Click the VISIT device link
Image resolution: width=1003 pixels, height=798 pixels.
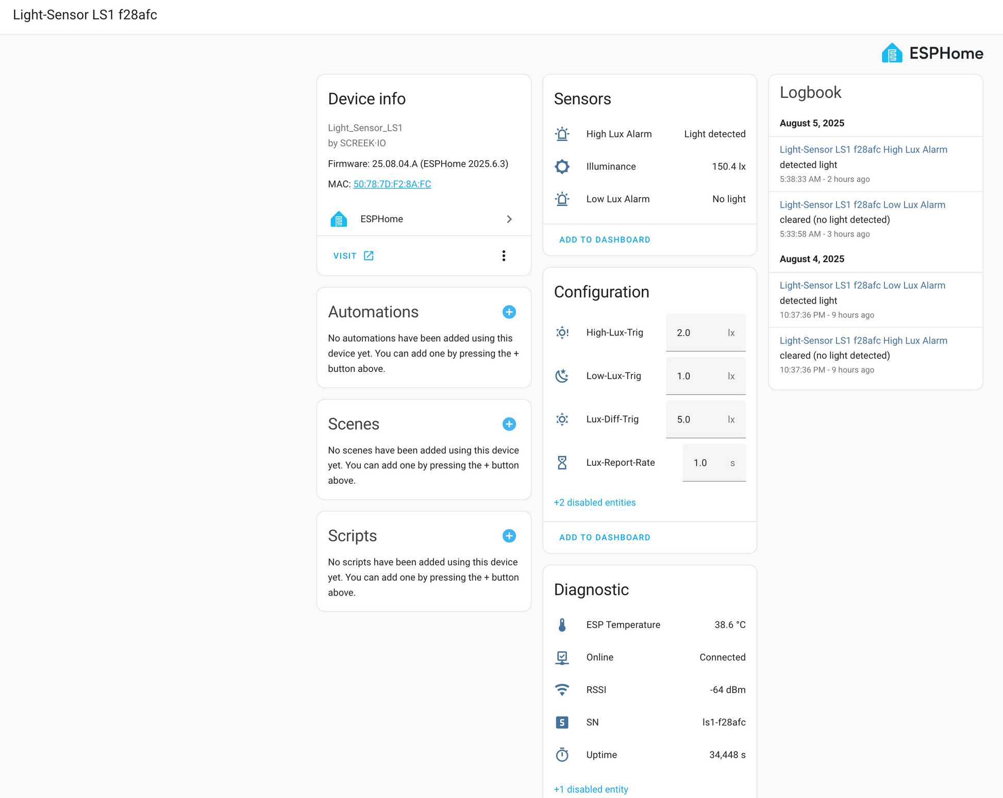(354, 256)
